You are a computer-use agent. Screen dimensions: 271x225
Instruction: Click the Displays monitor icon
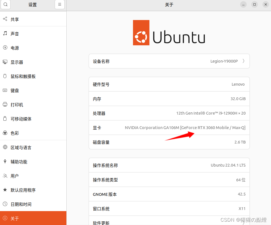[x=5, y=62]
